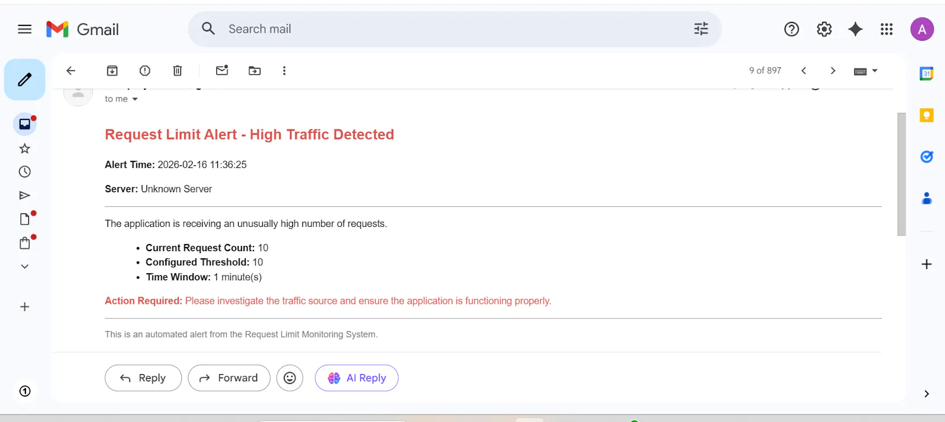Archive this email

pyautogui.click(x=112, y=70)
